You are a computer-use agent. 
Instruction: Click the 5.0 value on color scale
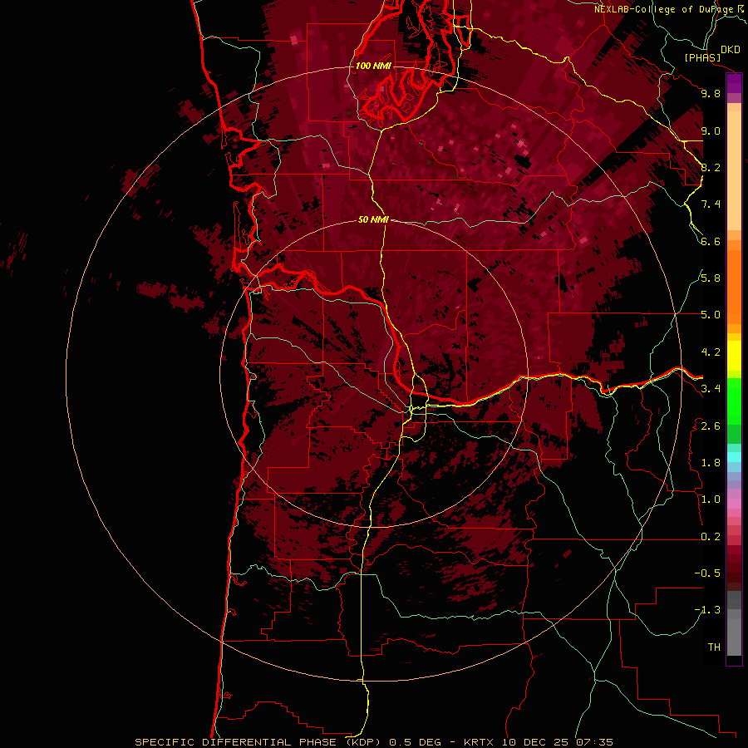(x=711, y=315)
